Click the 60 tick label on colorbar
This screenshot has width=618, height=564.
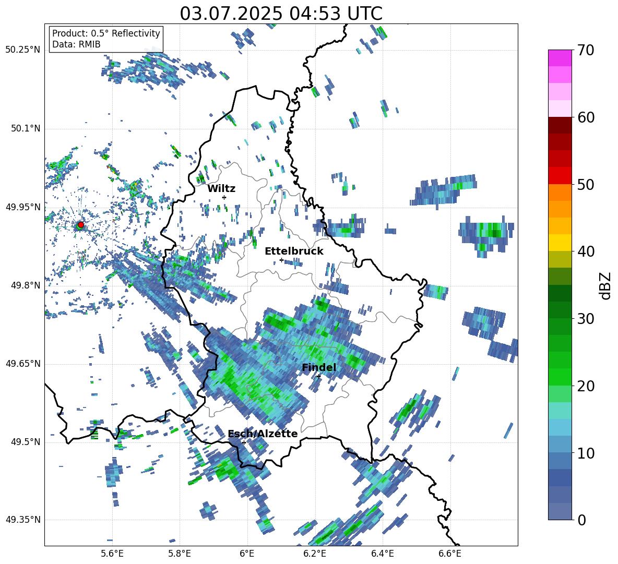point(586,117)
